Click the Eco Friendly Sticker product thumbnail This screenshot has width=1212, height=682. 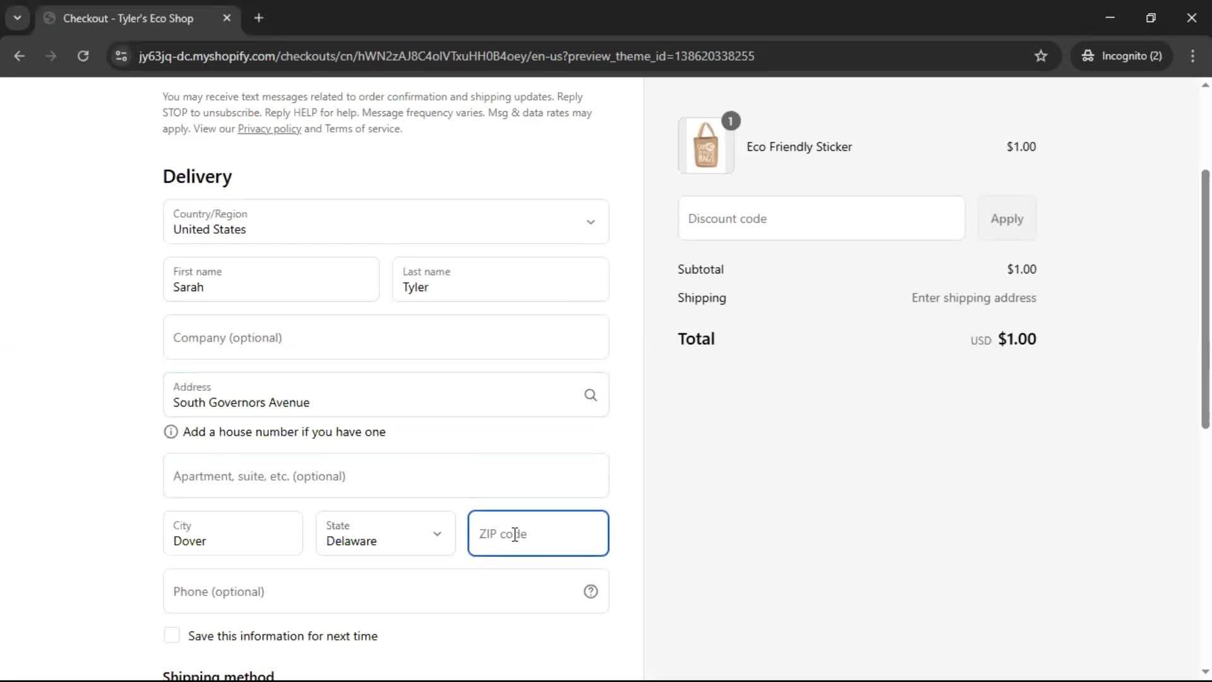[706, 146]
